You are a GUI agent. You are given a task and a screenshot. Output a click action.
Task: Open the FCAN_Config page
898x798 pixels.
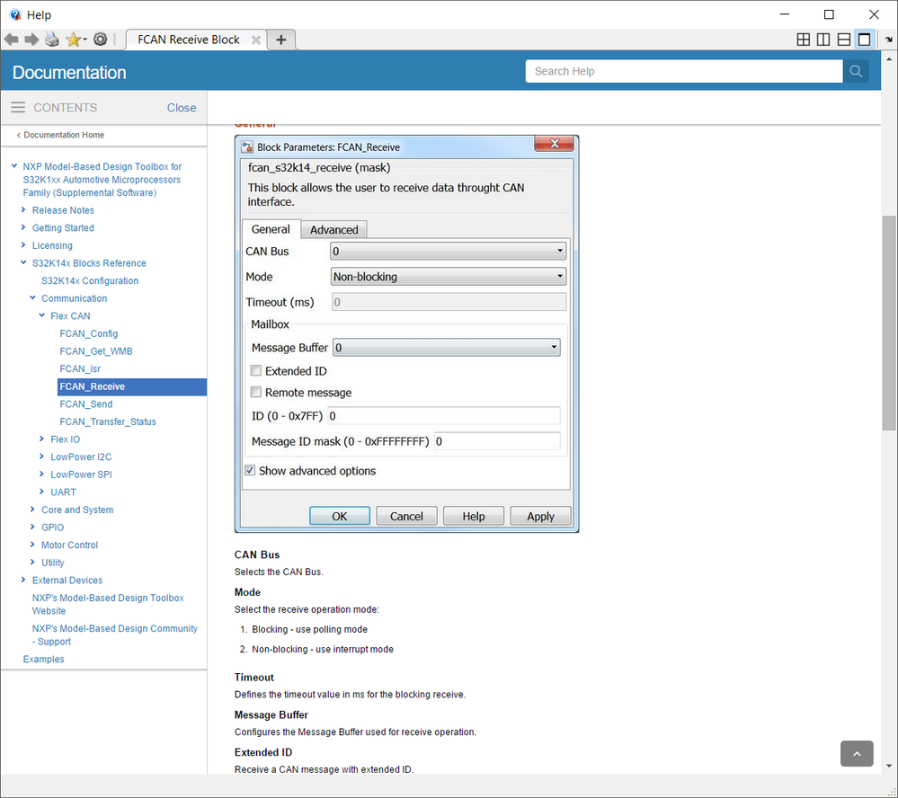[89, 333]
